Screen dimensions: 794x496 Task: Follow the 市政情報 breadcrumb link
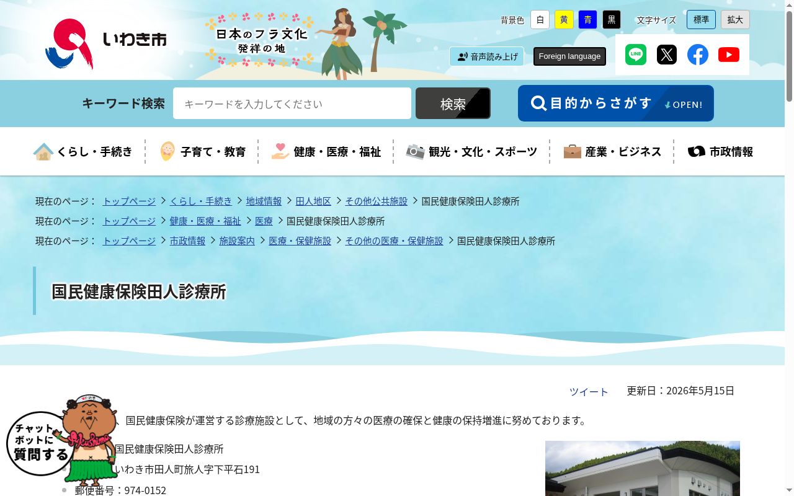[x=187, y=241]
